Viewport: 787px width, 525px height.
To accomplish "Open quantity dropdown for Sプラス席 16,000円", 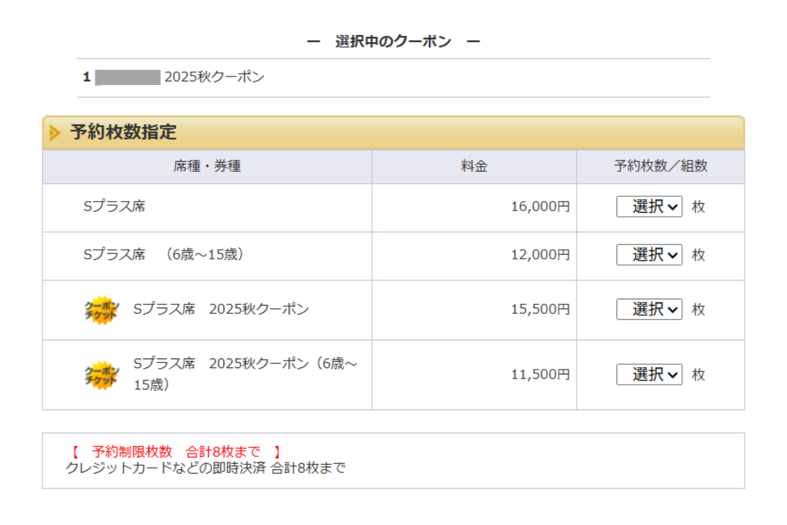I will click(x=649, y=207).
